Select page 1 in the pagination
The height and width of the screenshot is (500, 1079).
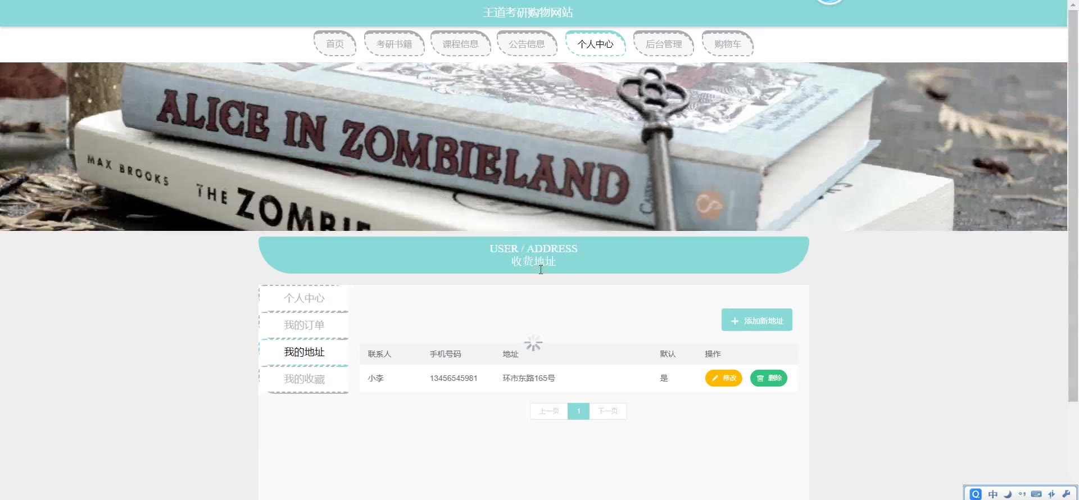tap(578, 411)
